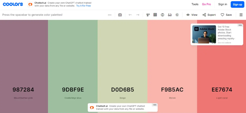Export the current palette
The width and height of the screenshot is (246, 113).
(x=209, y=15)
